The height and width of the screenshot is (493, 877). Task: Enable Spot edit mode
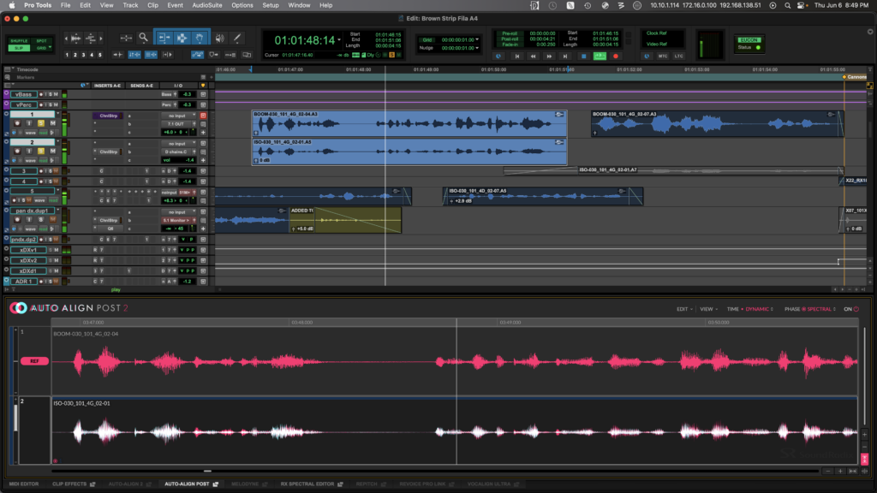pos(41,41)
